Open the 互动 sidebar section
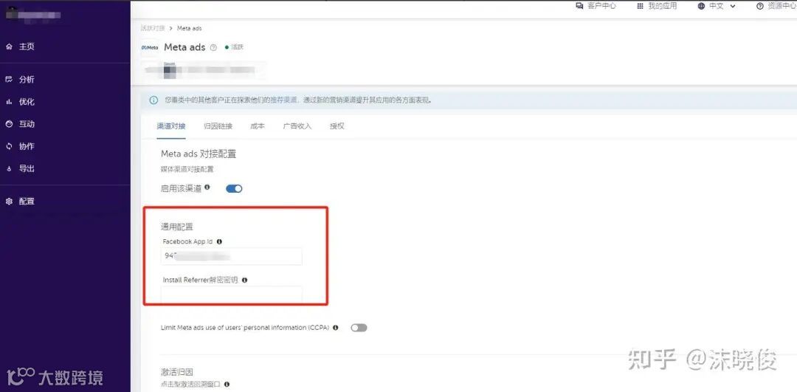Image resolution: width=797 pixels, height=392 pixels. pyautogui.click(x=27, y=124)
